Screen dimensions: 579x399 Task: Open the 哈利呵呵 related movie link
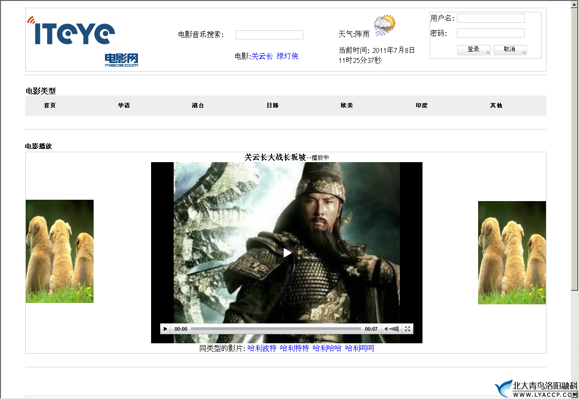coord(360,348)
